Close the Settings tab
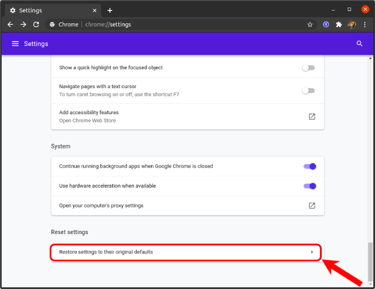The width and height of the screenshot is (375, 289). coord(94,11)
